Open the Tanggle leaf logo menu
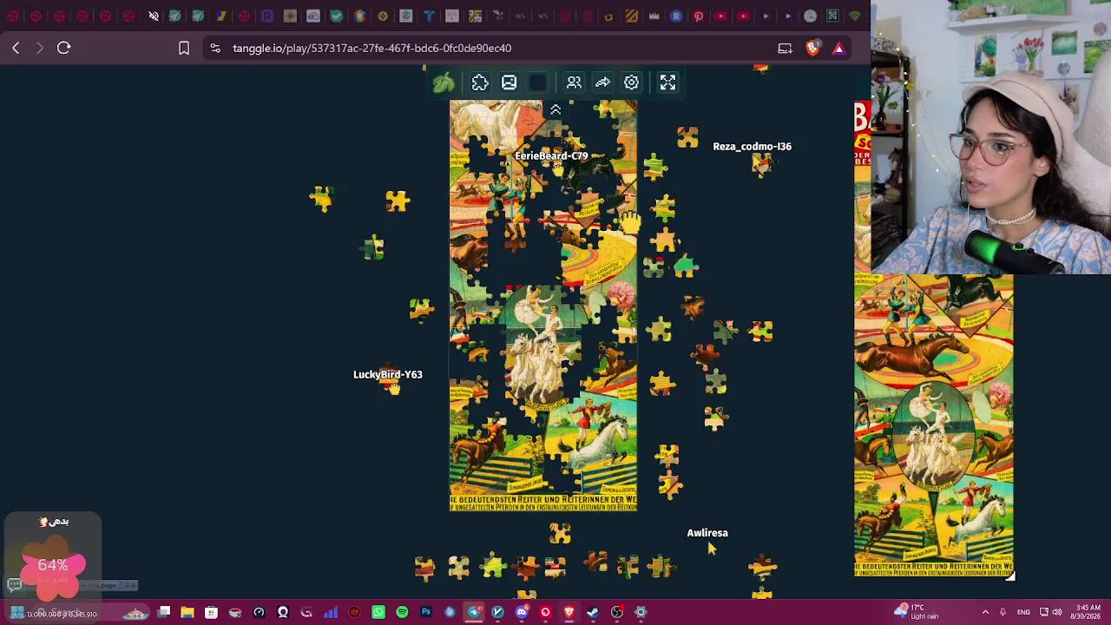Viewport: 1111px width, 625px height. [x=444, y=82]
